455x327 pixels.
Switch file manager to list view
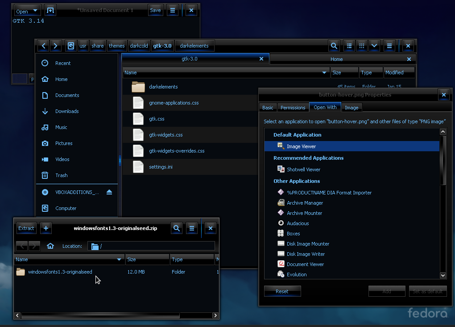pos(349,46)
